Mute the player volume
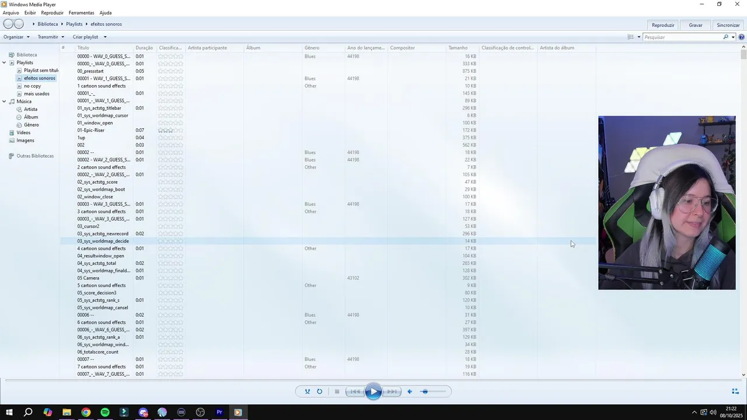The height and width of the screenshot is (420, 747). point(410,391)
